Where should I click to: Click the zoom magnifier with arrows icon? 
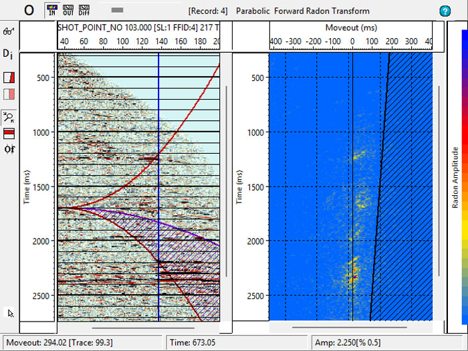tap(9, 116)
